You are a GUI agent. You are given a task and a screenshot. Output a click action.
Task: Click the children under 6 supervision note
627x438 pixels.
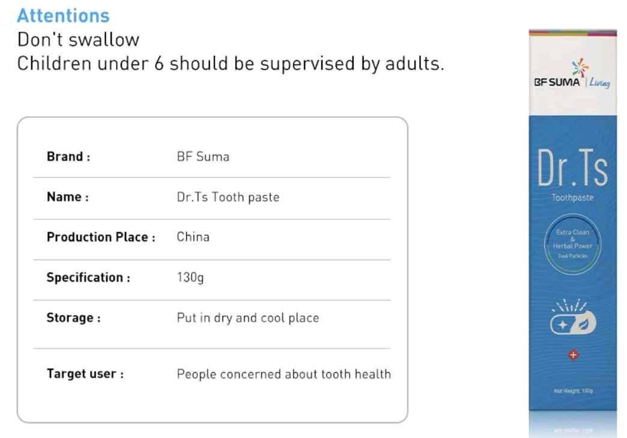click(230, 63)
